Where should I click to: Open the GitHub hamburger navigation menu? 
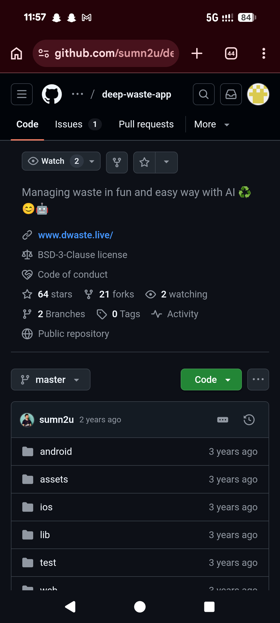(22, 94)
